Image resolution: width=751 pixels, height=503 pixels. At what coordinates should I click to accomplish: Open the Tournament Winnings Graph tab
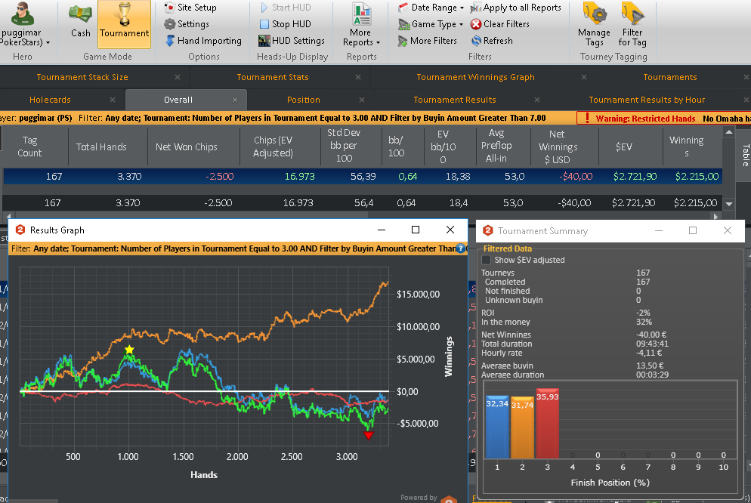475,77
